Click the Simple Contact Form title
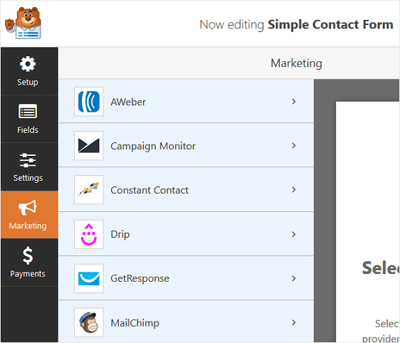Image resolution: width=400 pixels, height=343 pixels. pos(330,25)
